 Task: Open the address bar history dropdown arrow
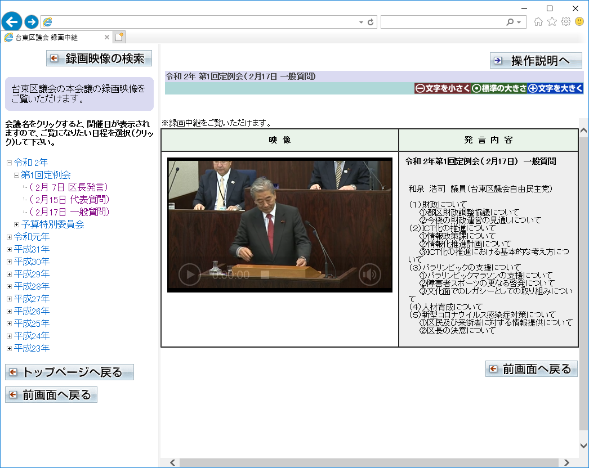click(361, 22)
